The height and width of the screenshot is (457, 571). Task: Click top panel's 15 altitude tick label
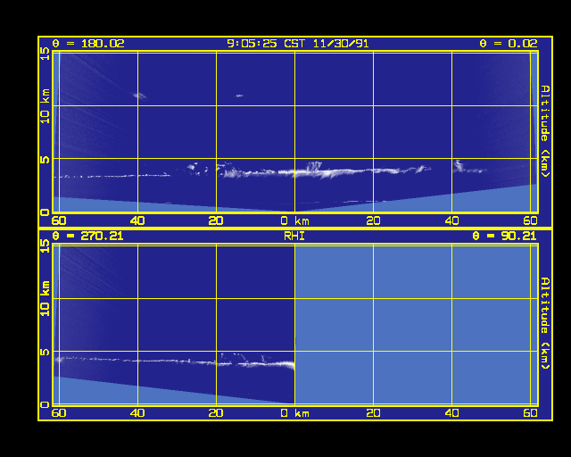pos(45,54)
